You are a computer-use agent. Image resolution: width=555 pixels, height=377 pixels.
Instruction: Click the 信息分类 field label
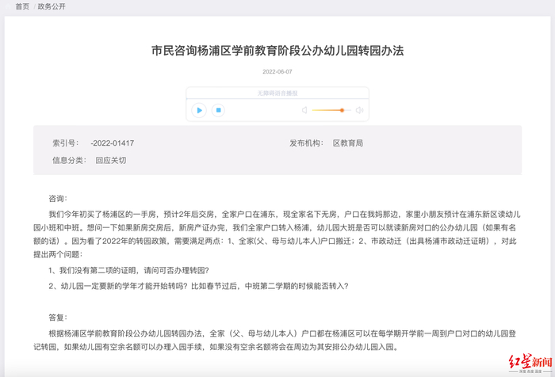tap(70, 160)
